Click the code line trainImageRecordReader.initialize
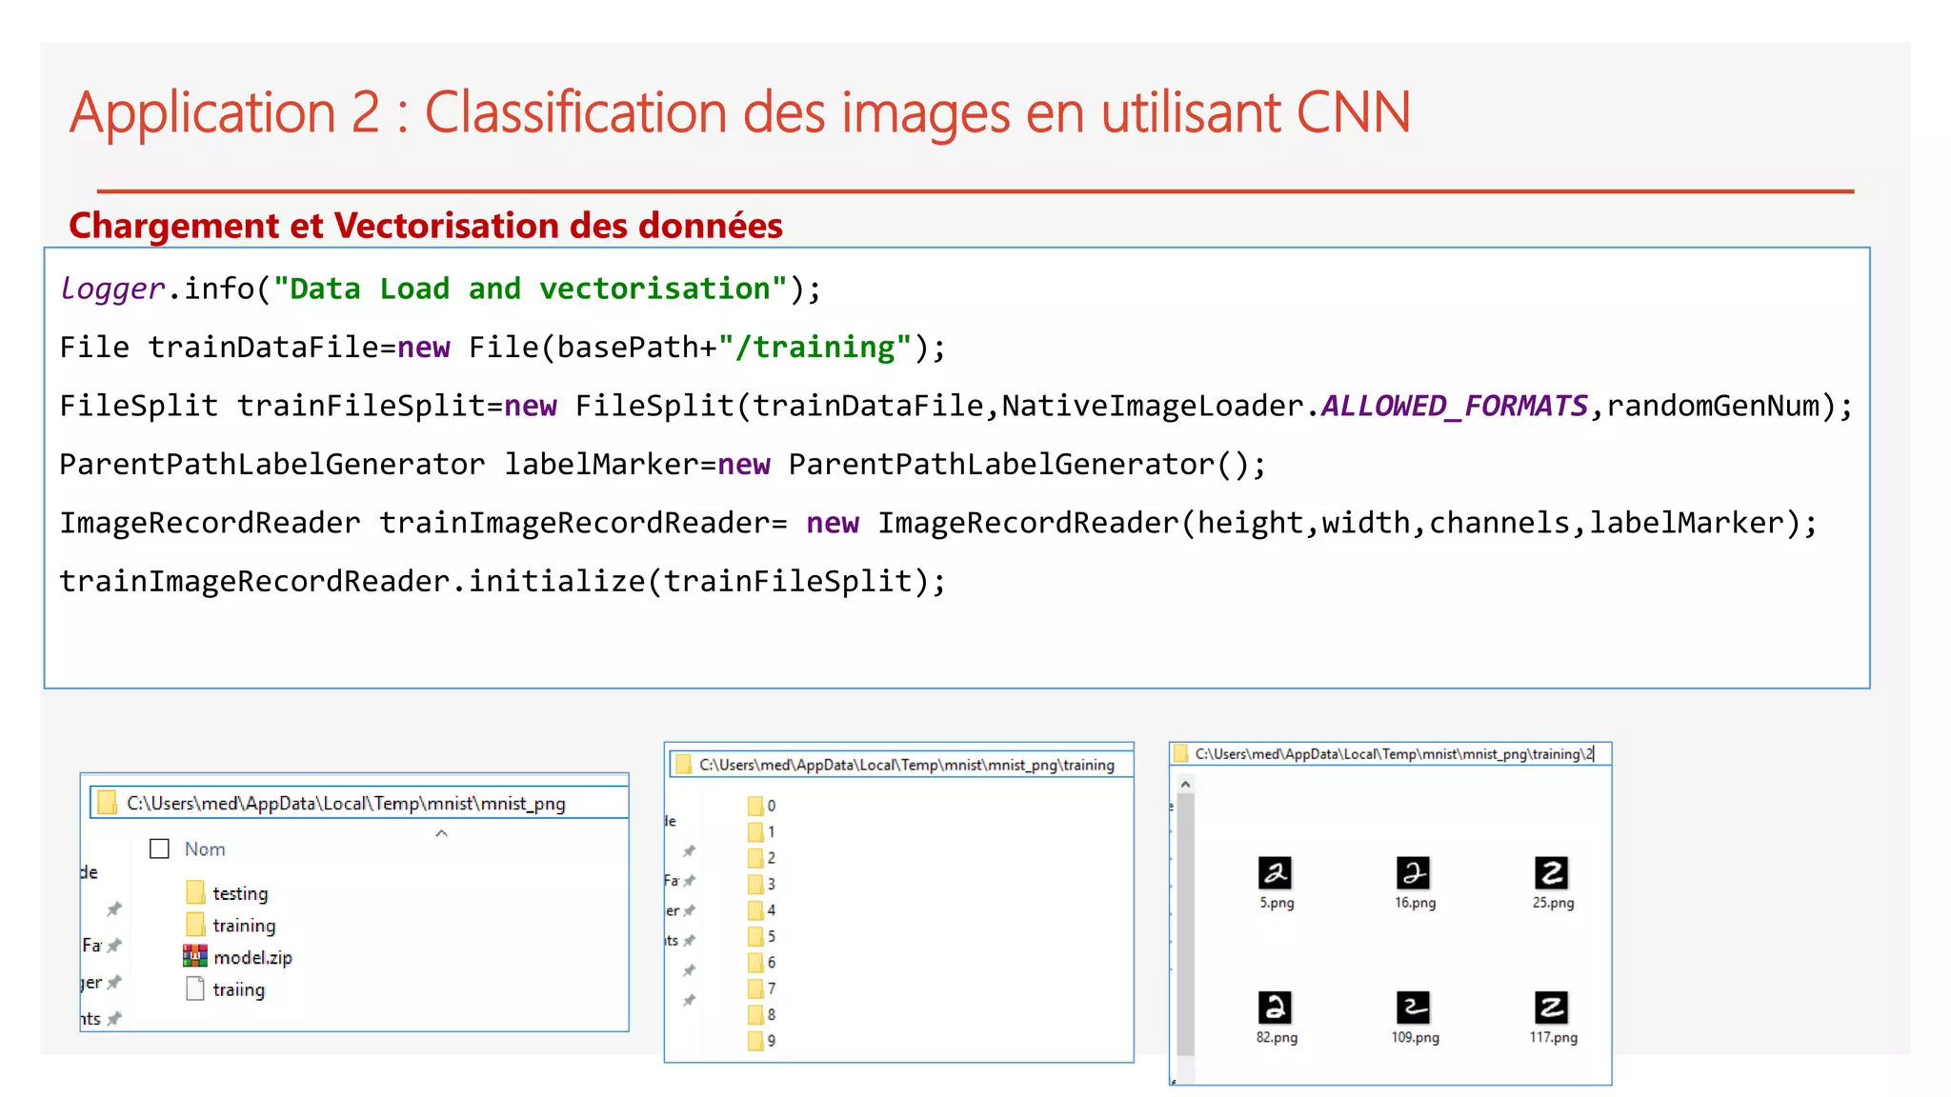 click(503, 581)
